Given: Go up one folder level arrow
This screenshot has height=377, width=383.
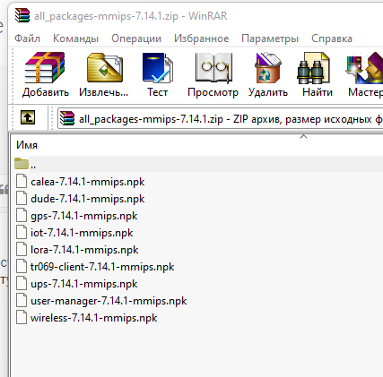Looking at the screenshot, I should click(28, 117).
